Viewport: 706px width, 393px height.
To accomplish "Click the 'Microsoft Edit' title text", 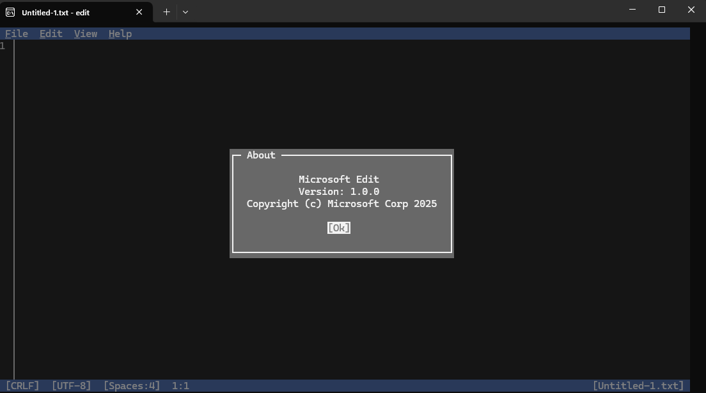I will 338,180.
